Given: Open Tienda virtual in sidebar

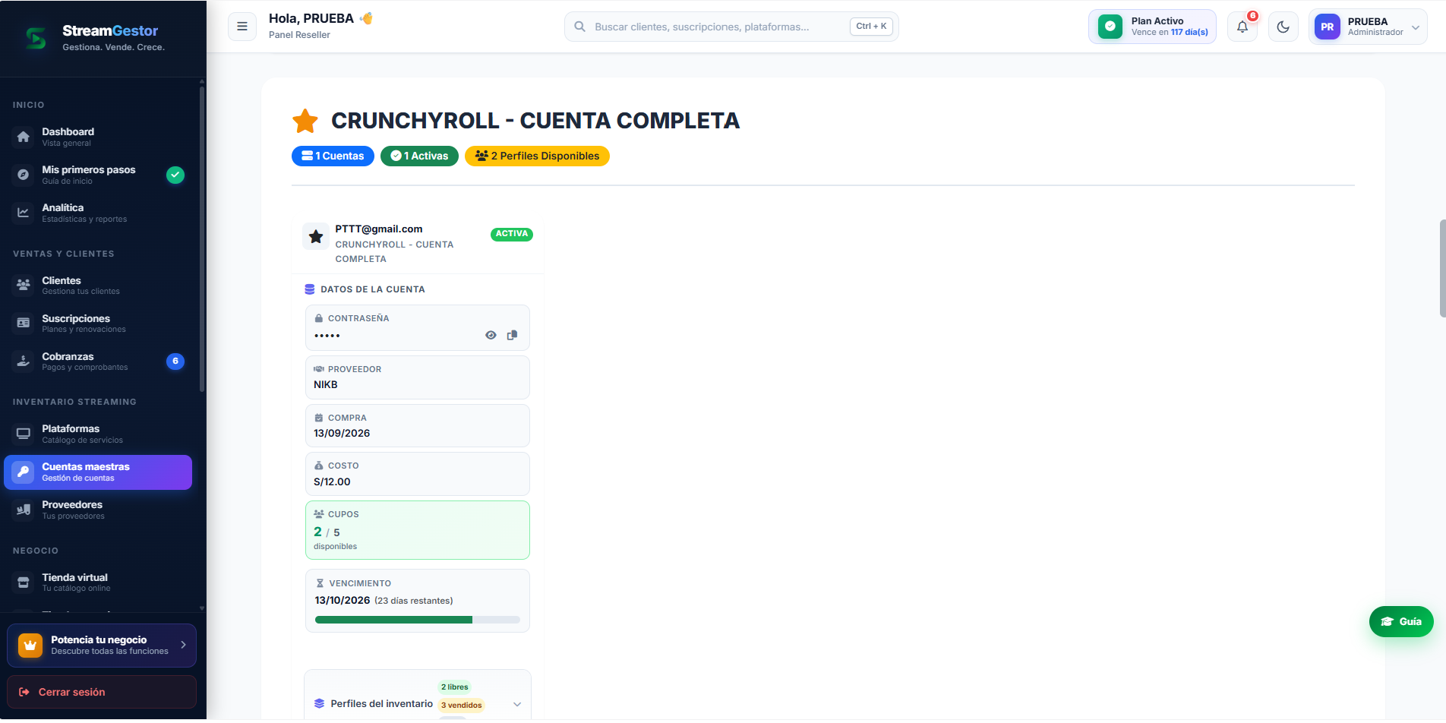Looking at the screenshot, I should pyautogui.click(x=98, y=583).
